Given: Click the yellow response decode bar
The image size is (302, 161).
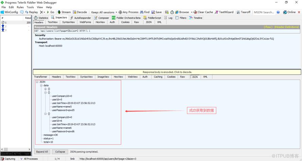Looking at the screenshot, I should [x=167, y=72].
